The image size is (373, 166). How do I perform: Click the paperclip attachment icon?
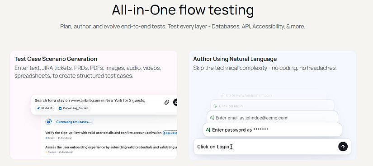click(167, 102)
